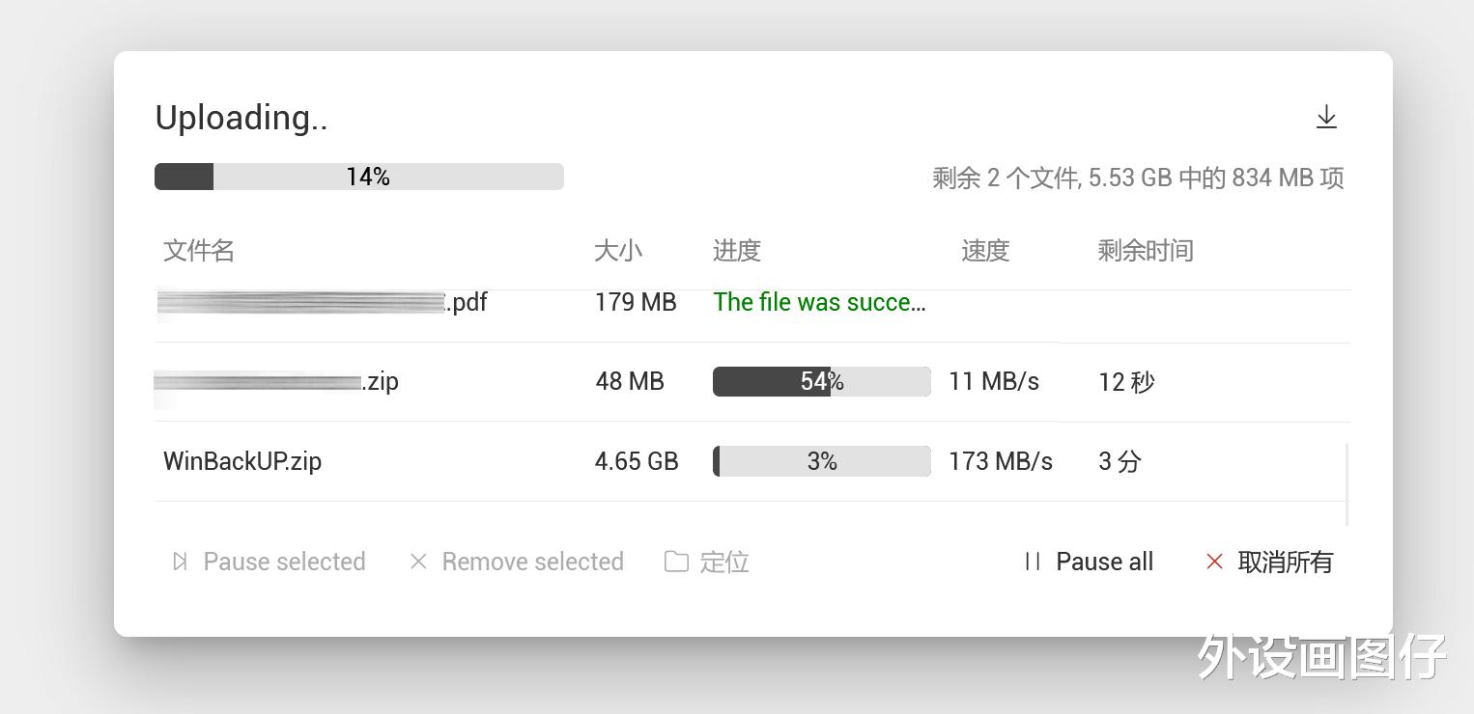Open the 定位 folder icon
Viewport: 1474px width, 714px height.
coord(677,562)
